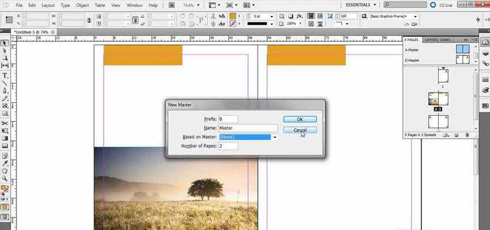The width and height of the screenshot is (490, 230).
Task: Cancel the New Master dialog
Action: click(300, 130)
